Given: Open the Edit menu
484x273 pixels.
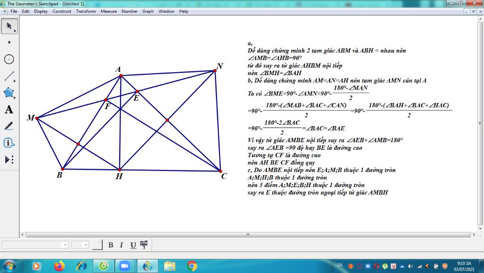Looking at the screenshot, I should coord(26,11).
